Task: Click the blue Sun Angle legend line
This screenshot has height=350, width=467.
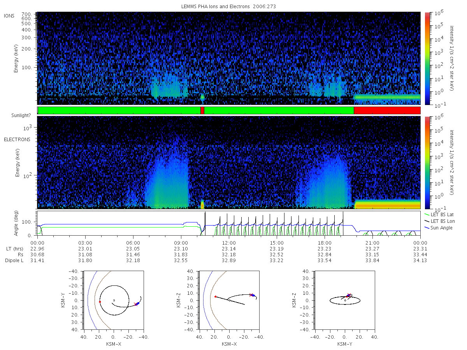Action: tap(426, 227)
